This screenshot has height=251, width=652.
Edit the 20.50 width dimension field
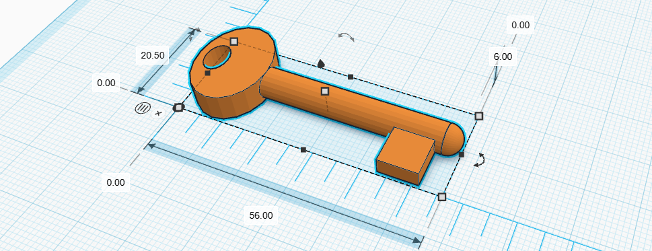(x=153, y=55)
